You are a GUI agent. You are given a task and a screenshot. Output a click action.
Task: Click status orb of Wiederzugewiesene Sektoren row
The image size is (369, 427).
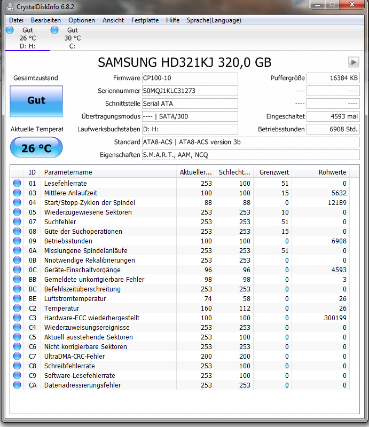17,212
